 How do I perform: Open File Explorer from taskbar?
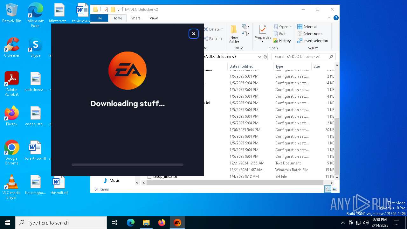click(x=146, y=223)
